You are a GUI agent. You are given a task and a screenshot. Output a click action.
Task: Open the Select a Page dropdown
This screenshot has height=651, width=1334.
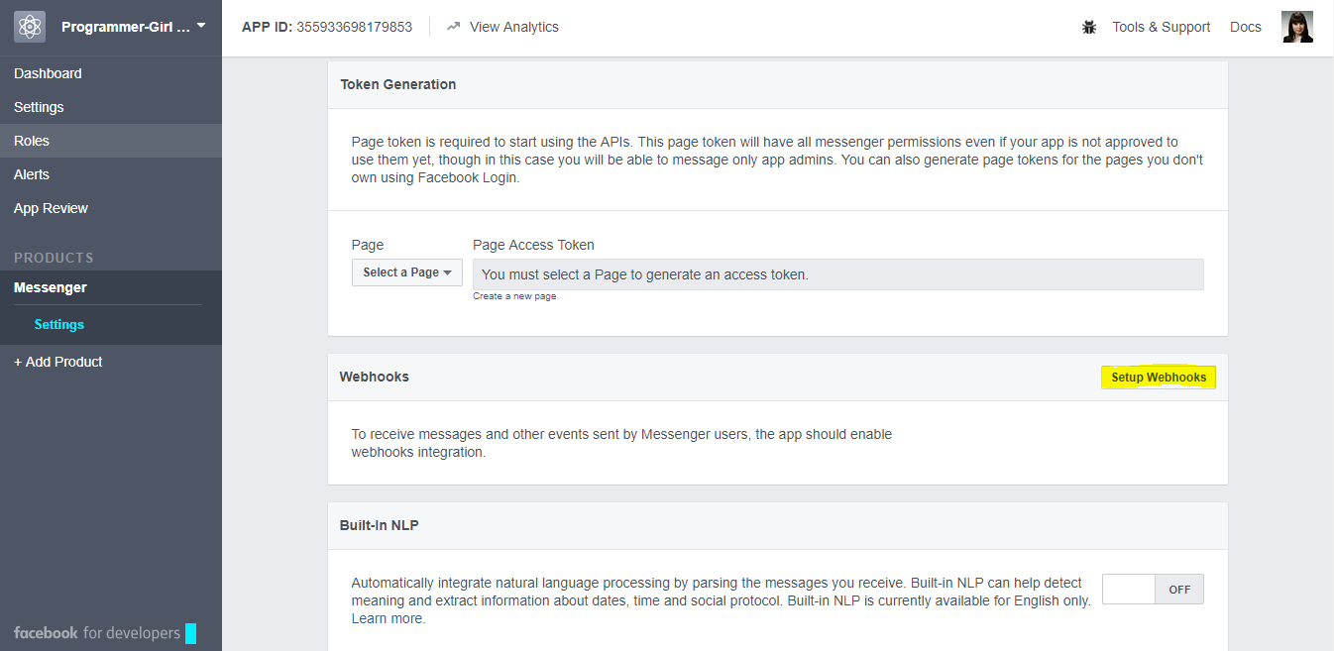point(406,272)
